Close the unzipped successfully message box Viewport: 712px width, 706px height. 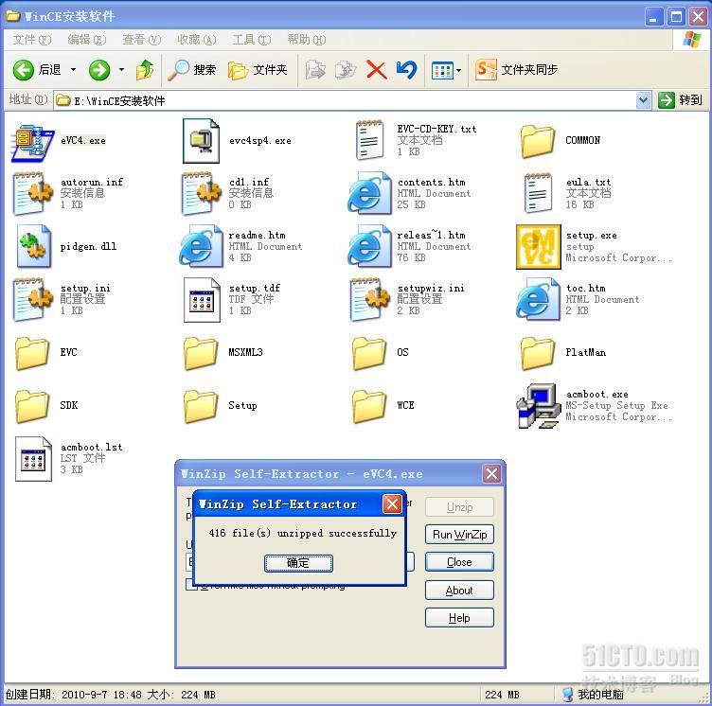pyautogui.click(x=392, y=504)
